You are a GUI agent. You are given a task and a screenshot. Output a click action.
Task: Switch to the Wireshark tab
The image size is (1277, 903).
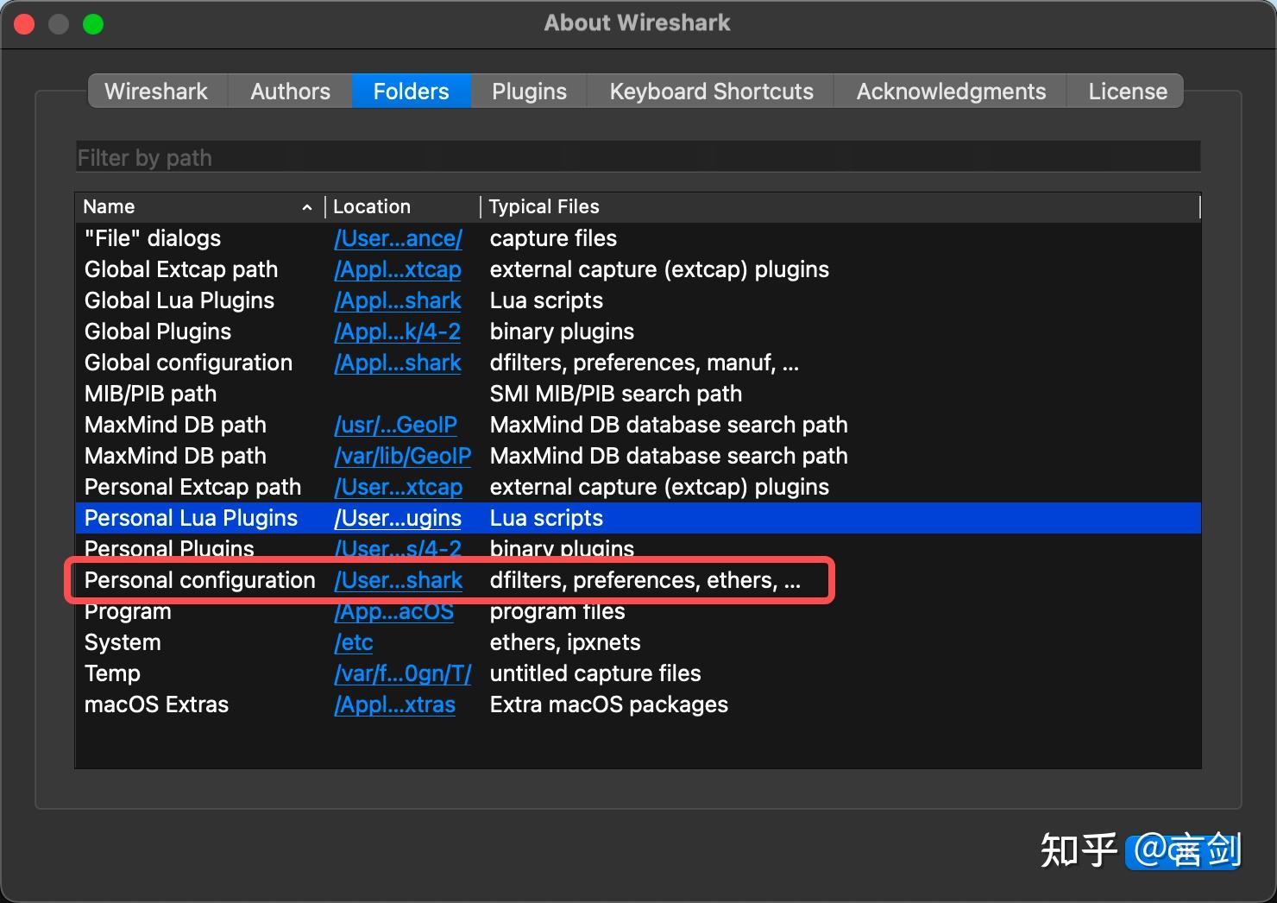click(x=156, y=91)
